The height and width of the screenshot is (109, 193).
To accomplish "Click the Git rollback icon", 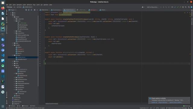I will 186,7.
